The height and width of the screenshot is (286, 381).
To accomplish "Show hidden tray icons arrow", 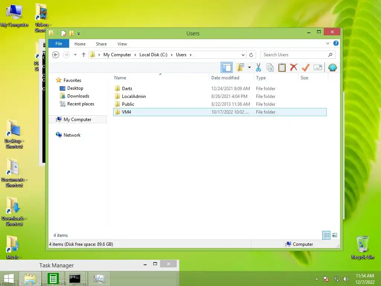I will 317,279.
